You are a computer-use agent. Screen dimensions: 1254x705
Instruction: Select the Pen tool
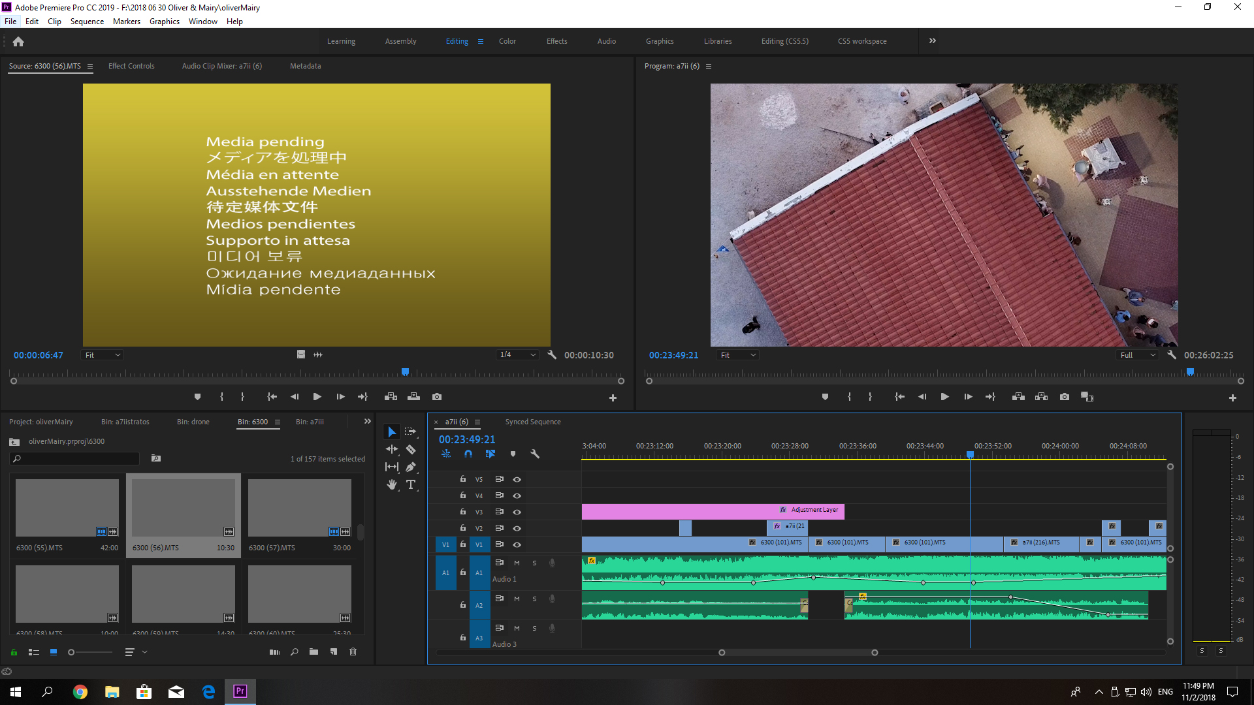[x=410, y=467]
